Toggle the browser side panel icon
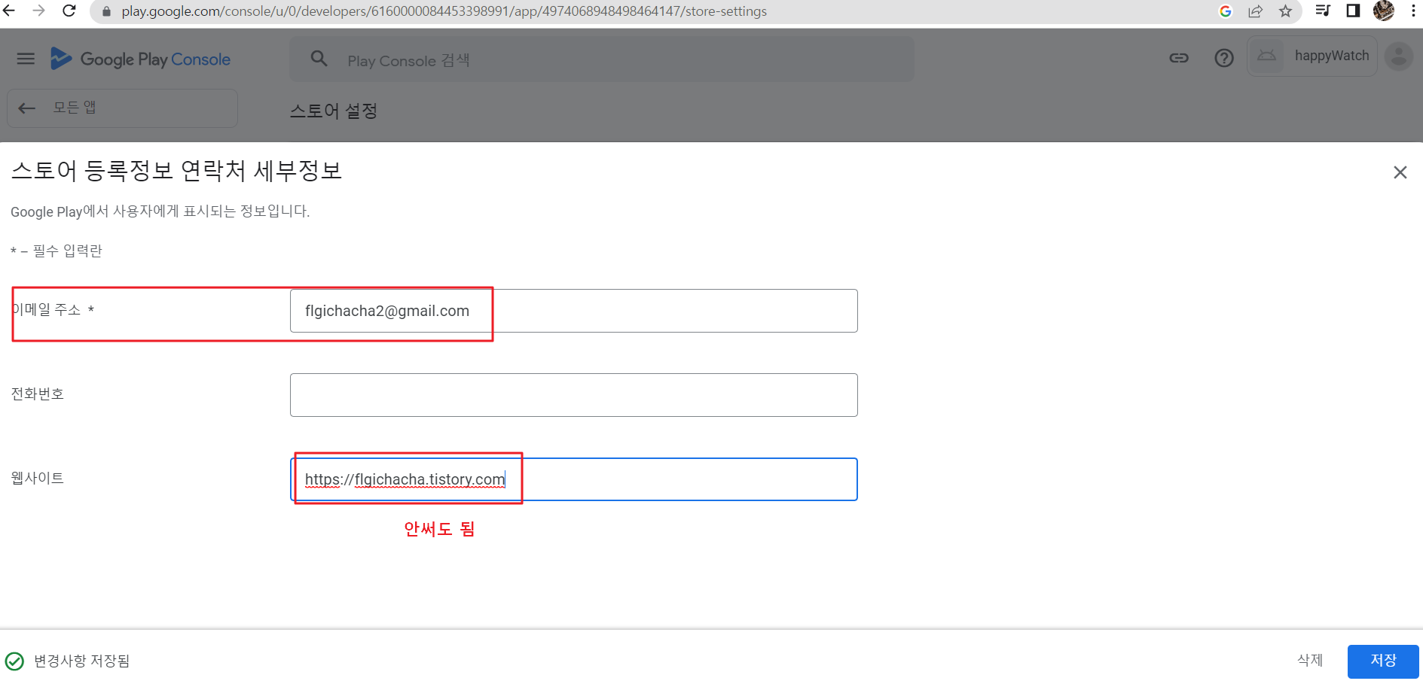The height and width of the screenshot is (690, 1423). (1353, 11)
